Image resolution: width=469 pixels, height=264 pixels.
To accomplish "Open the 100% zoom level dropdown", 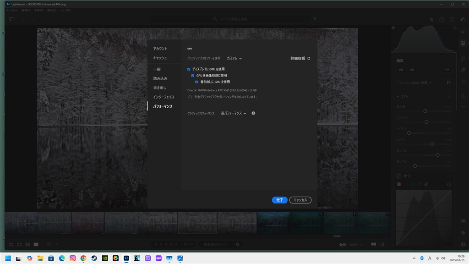I will coord(356,245).
